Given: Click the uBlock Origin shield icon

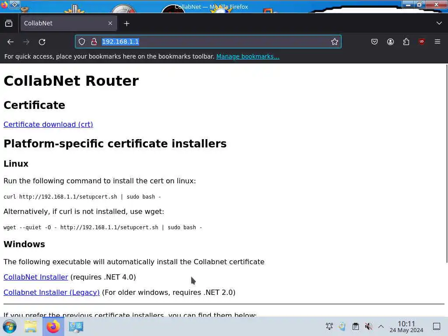Looking at the screenshot, I should point(422,42).
